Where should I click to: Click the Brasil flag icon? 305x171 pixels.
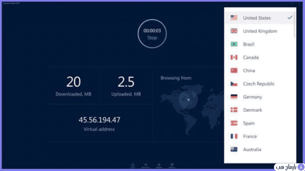[x=234, y=44]
